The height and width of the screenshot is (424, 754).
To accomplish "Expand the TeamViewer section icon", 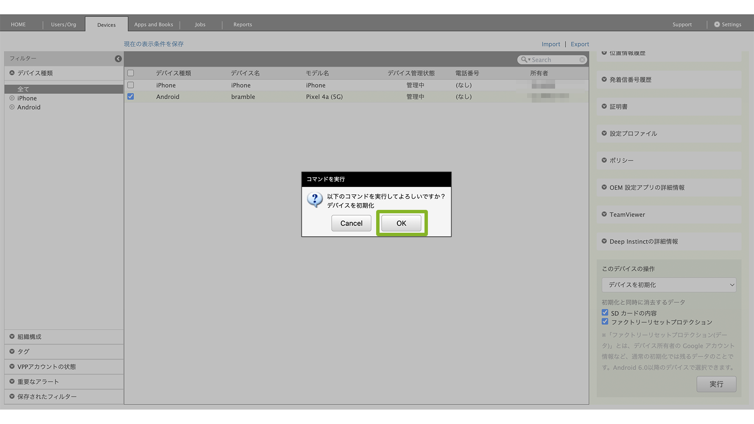I will [604, 215].
